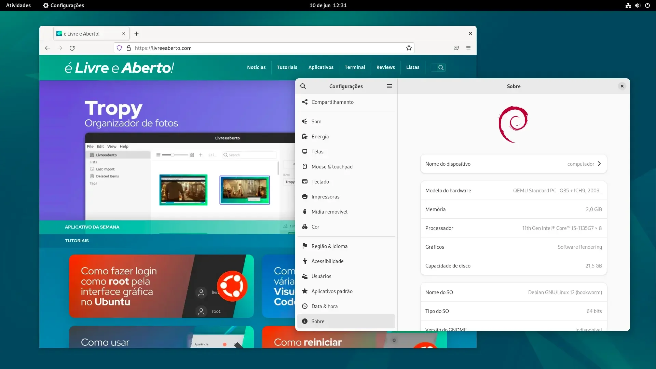The height and width of the screenshot is (369, 656).
Task: Click the volume icon in top bar
Action: (638, 5)
